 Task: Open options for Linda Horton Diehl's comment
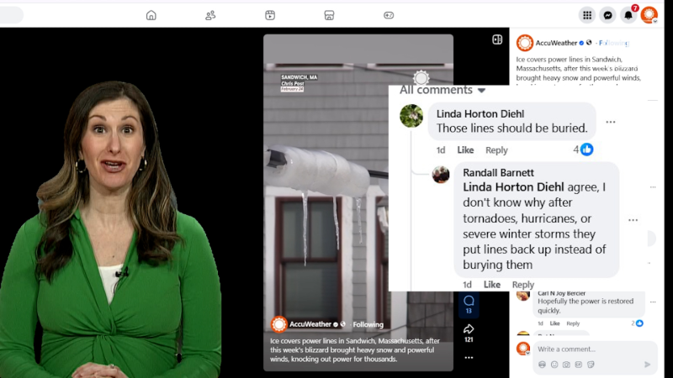[x=611, y=122]
